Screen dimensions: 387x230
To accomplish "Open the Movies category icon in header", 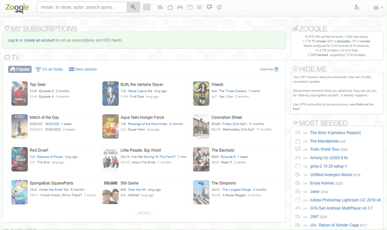I will [160, 7].
